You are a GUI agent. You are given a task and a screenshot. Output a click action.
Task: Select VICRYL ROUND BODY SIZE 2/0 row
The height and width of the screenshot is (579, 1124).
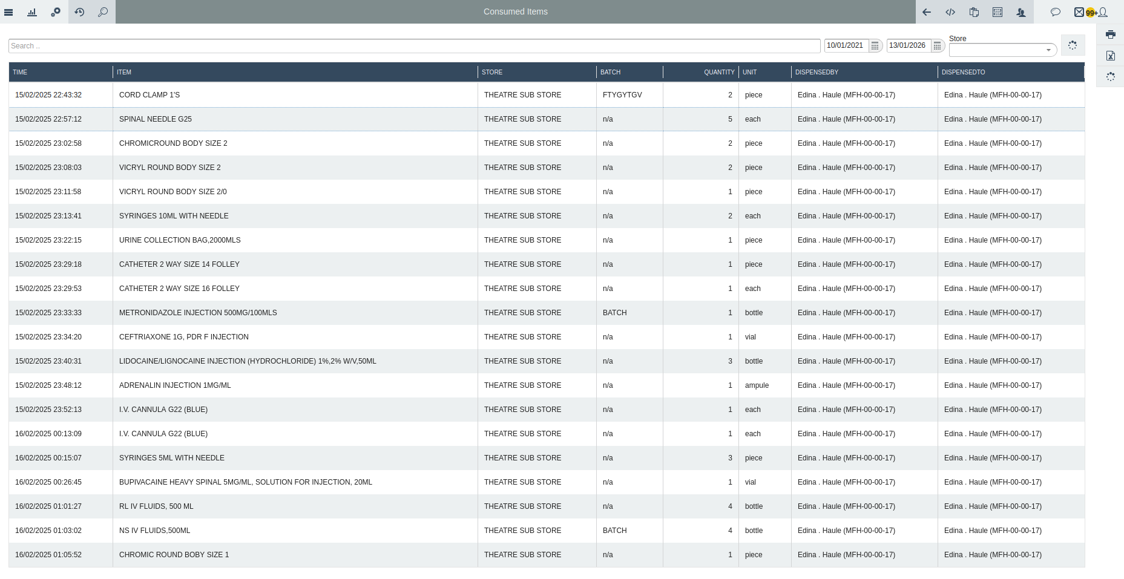[547, 192]
